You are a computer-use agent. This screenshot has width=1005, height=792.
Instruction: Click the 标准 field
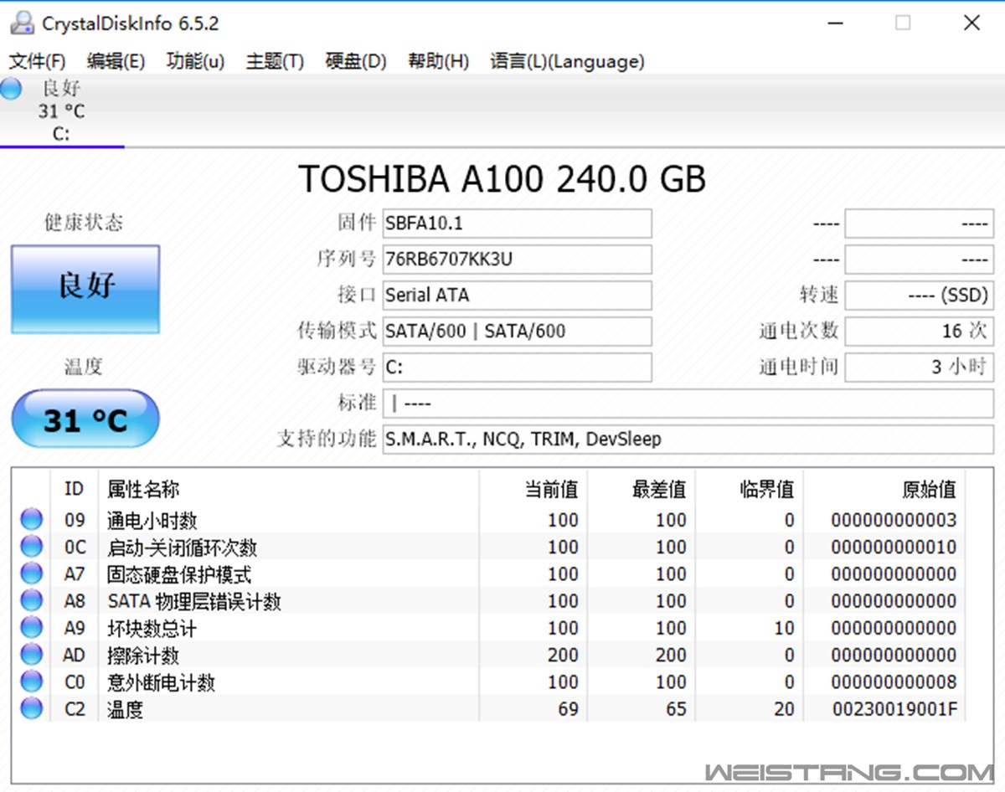(688, 404)
